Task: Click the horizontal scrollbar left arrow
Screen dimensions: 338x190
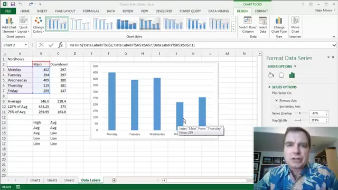Action: [164, 180]
